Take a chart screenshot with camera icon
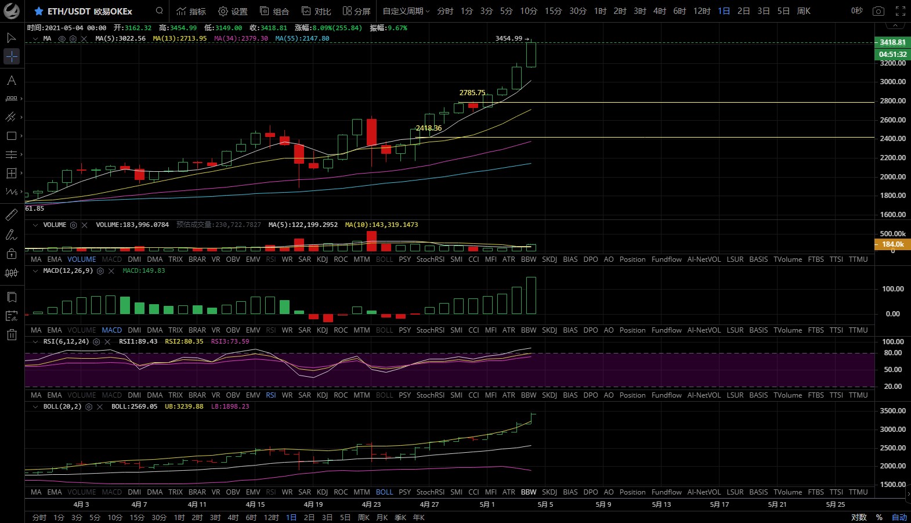The image size is (911, 523). pyautogui.click(x=879, y=11)
